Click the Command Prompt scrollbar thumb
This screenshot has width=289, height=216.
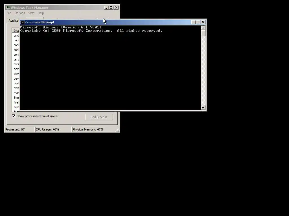click(x=203, y=33)
